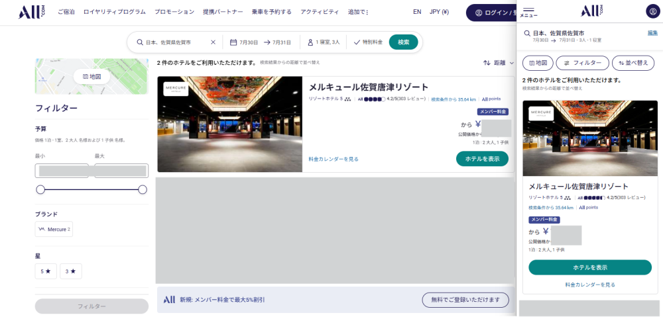Click 料金カレンダーを見る link in mobile panel

590,285
